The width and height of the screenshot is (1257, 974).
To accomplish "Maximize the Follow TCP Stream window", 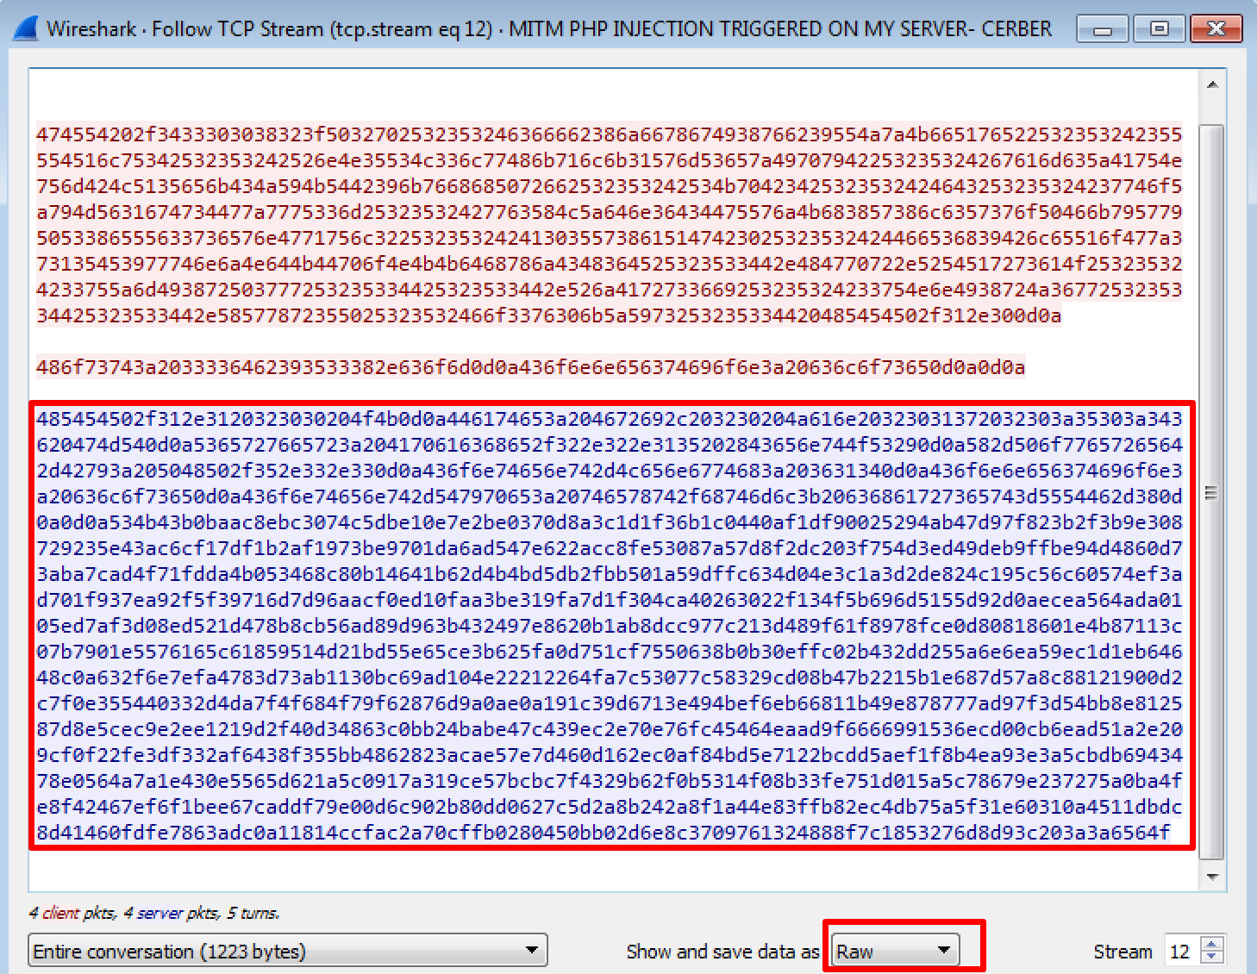I will click(x=1159, y=29).
